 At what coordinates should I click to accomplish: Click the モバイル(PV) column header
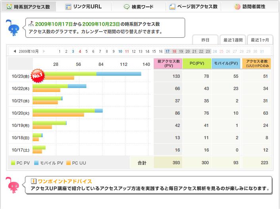click(226, 63)
